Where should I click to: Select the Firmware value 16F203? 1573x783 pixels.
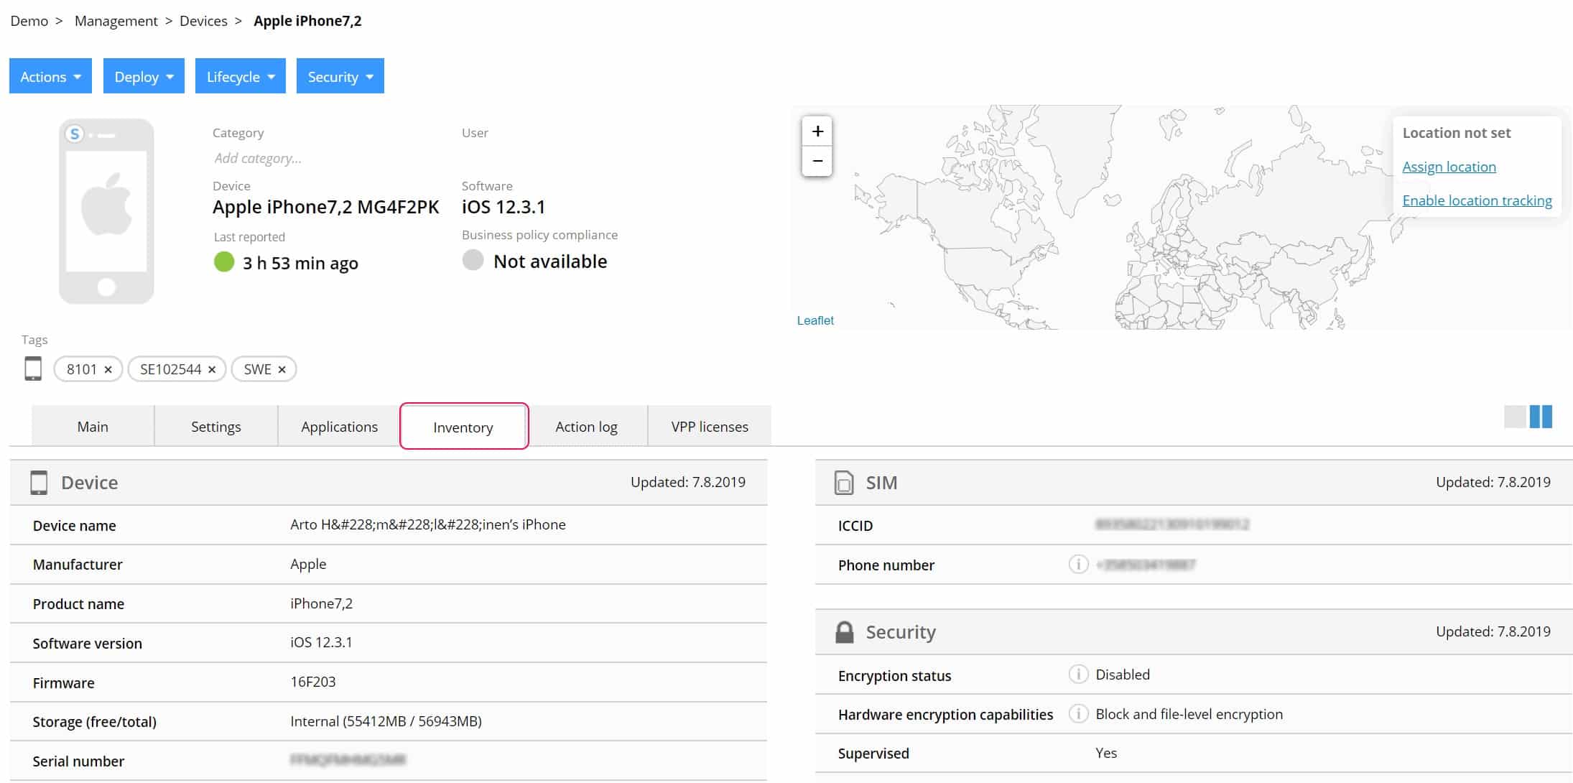313,682
